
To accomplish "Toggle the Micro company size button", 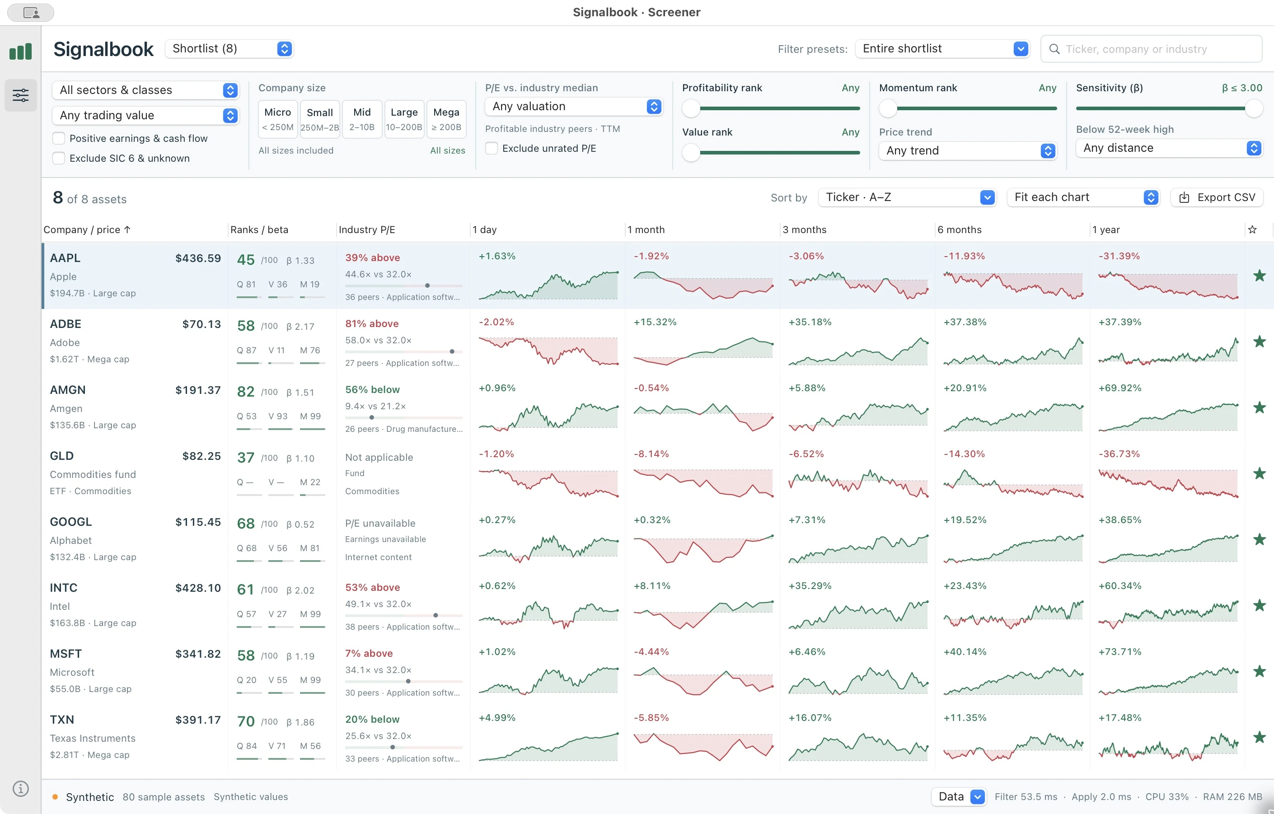I will click(x=278, y=120).
